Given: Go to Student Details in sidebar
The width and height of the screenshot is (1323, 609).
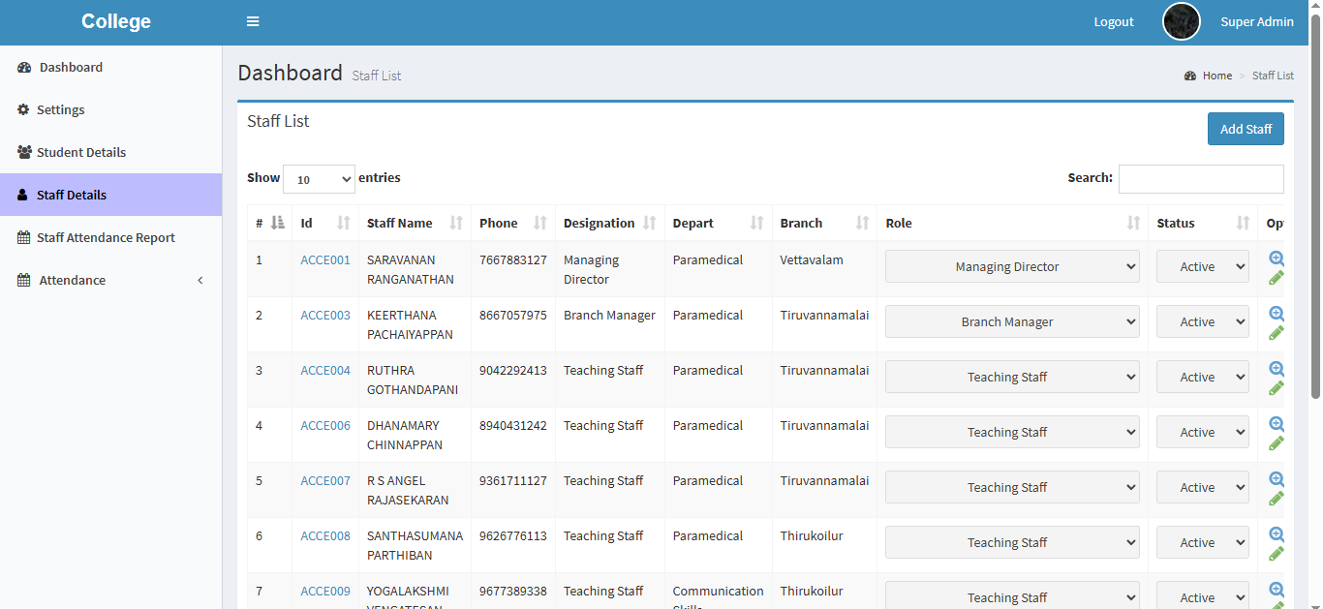Looking at the screenshot, I should click(81, 153).
